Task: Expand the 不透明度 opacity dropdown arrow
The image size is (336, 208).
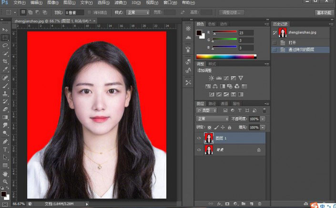Action: (263, 119)
